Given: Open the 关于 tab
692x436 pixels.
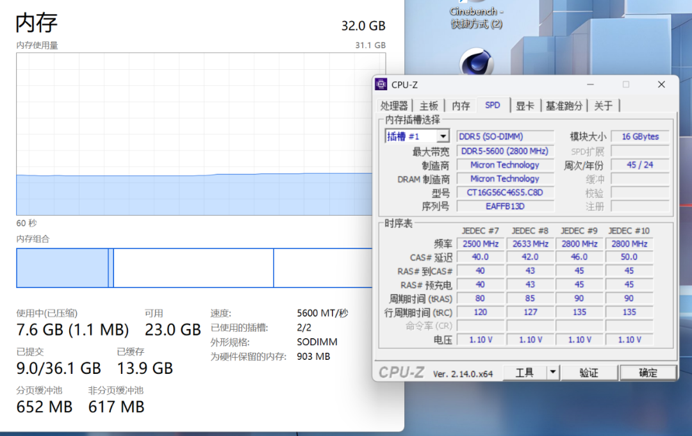Looking at the screenshot, I should pos(604,106).
